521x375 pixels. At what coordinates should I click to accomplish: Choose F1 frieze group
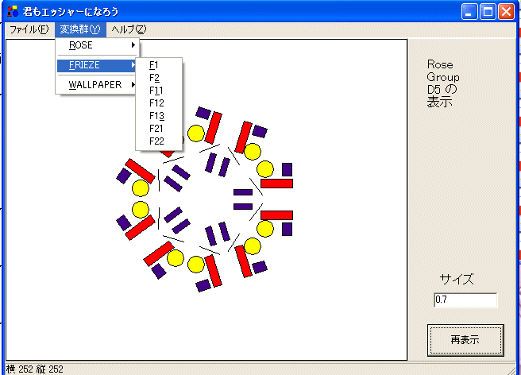(159, 65)
